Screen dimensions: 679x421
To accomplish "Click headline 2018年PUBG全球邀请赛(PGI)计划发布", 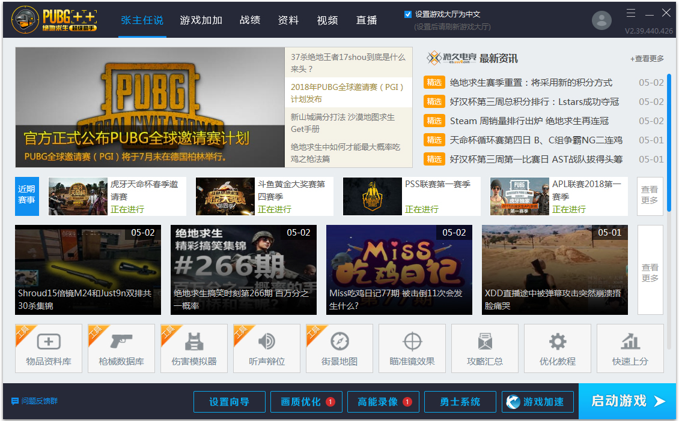I will point(348,92).
